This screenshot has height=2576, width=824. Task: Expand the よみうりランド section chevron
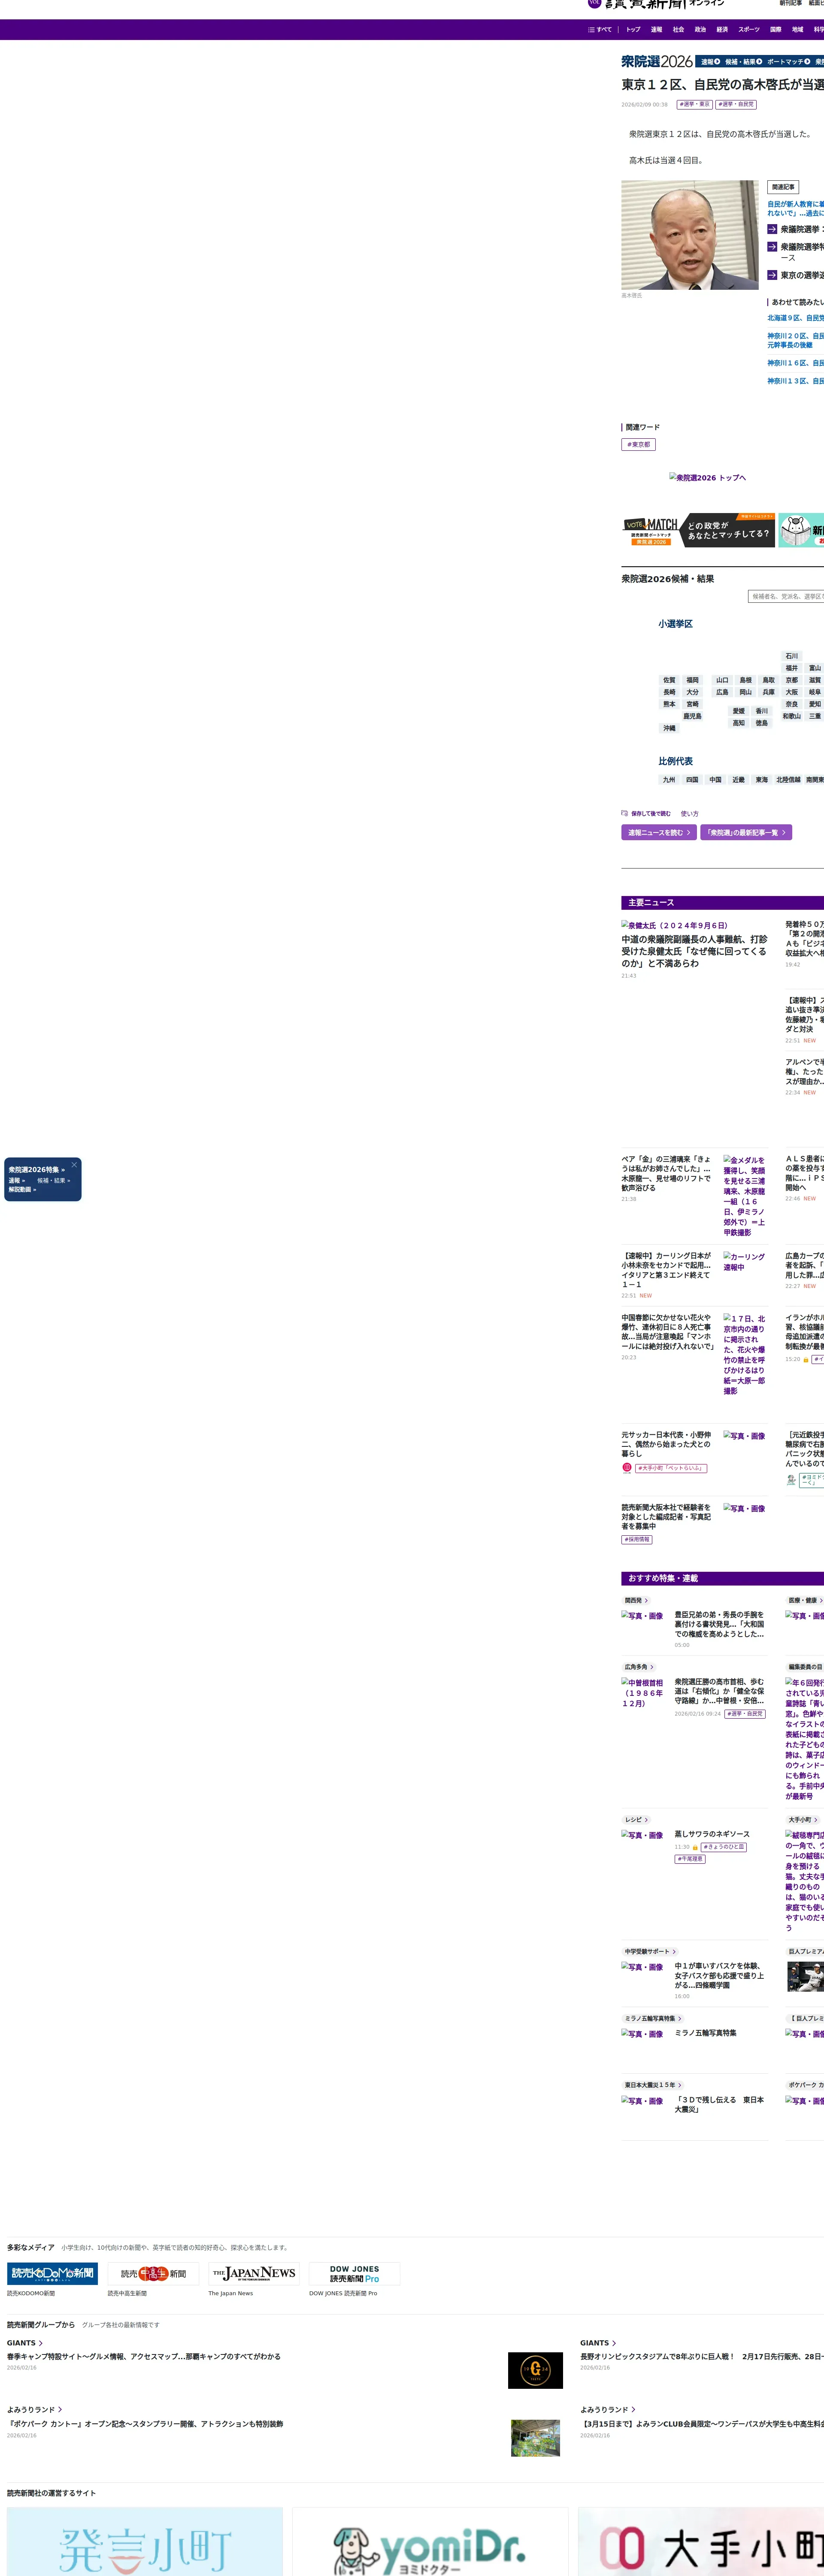(60, 2409)
